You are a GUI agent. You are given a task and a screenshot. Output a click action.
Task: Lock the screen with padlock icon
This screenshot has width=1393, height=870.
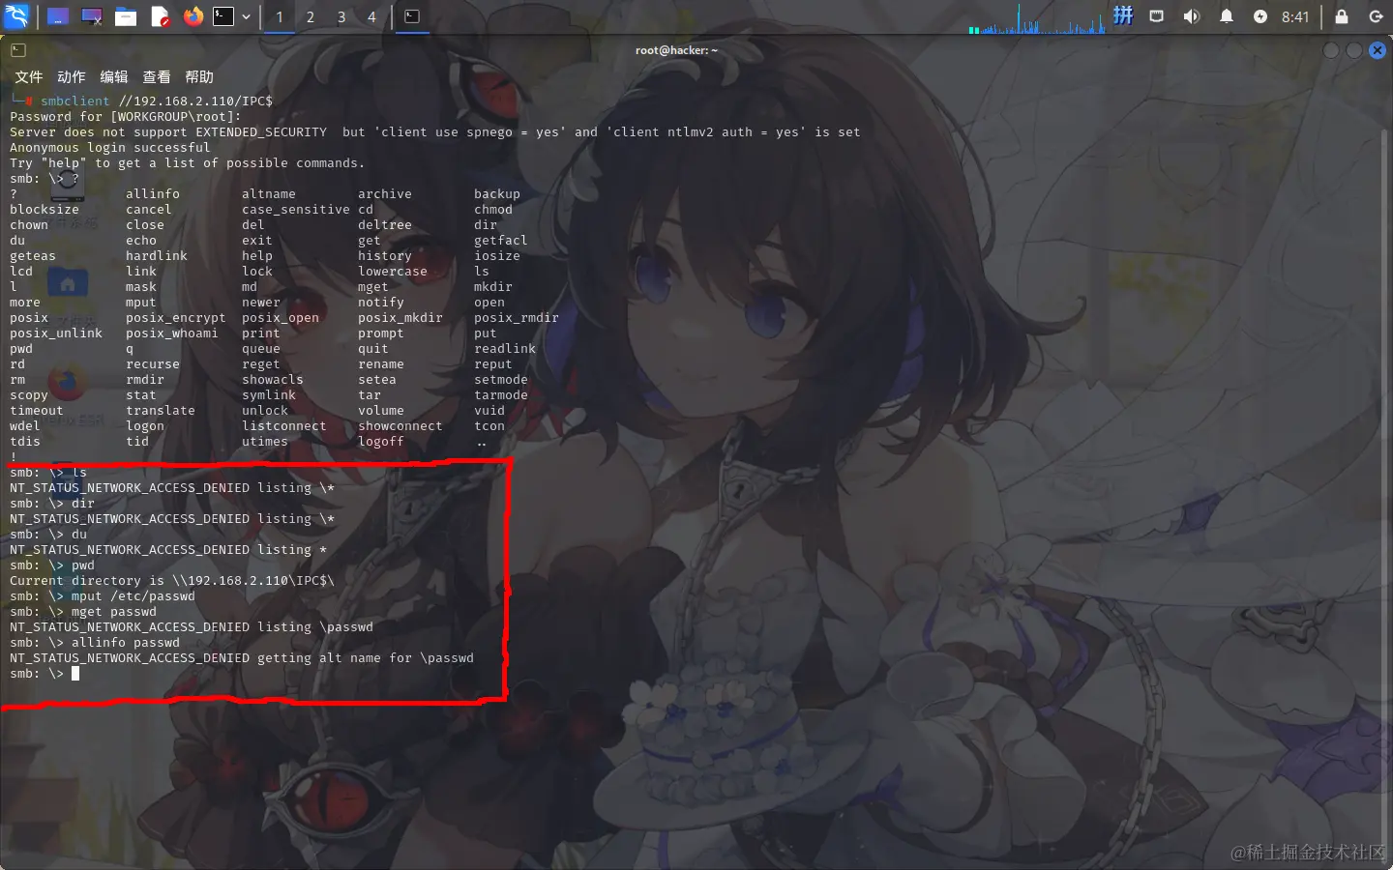click(x=1342, y=16)
